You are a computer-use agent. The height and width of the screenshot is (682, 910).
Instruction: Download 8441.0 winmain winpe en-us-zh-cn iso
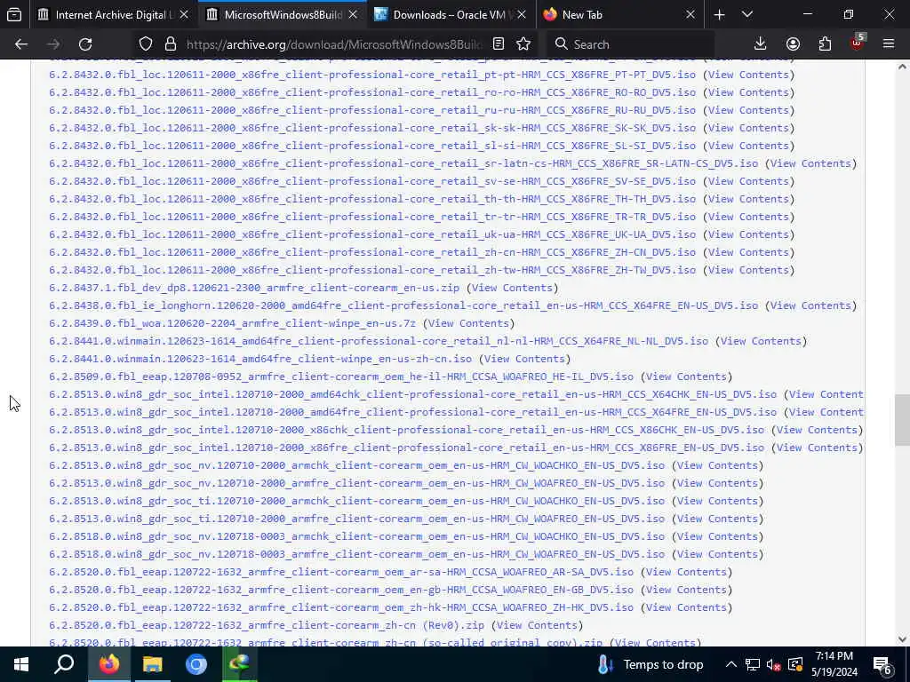click(260, 359)
